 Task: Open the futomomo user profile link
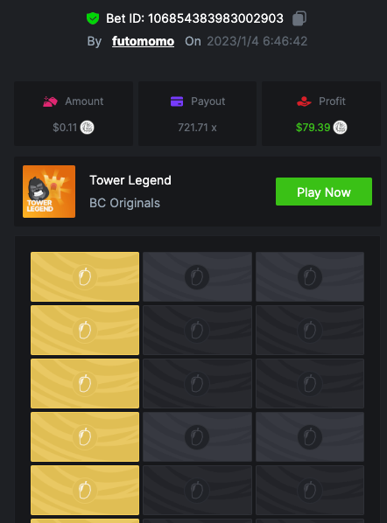143,41
